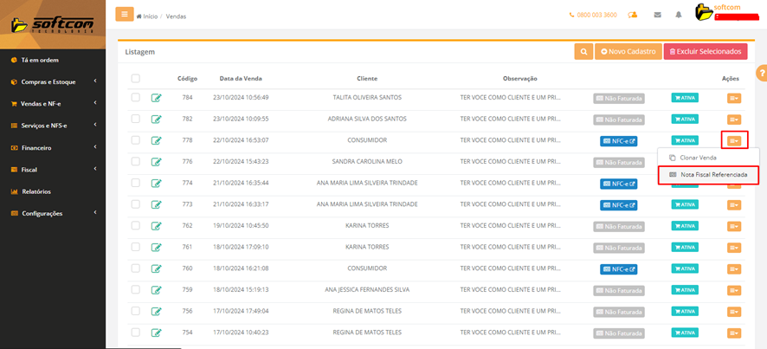Click the hamburger menu toggle button

[125, 15]
